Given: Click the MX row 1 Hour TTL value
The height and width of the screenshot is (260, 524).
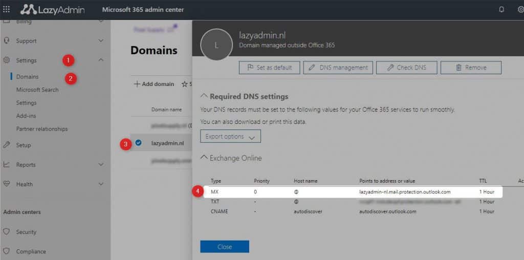Looking at the screenshot, I should click(x=486, y=192).
